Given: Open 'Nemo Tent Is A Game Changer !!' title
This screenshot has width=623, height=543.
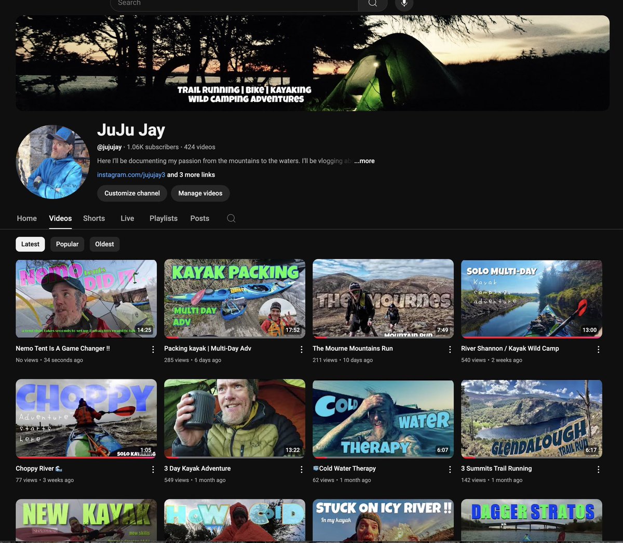Looking at the screenshot, I should click(x=63, y=349).
